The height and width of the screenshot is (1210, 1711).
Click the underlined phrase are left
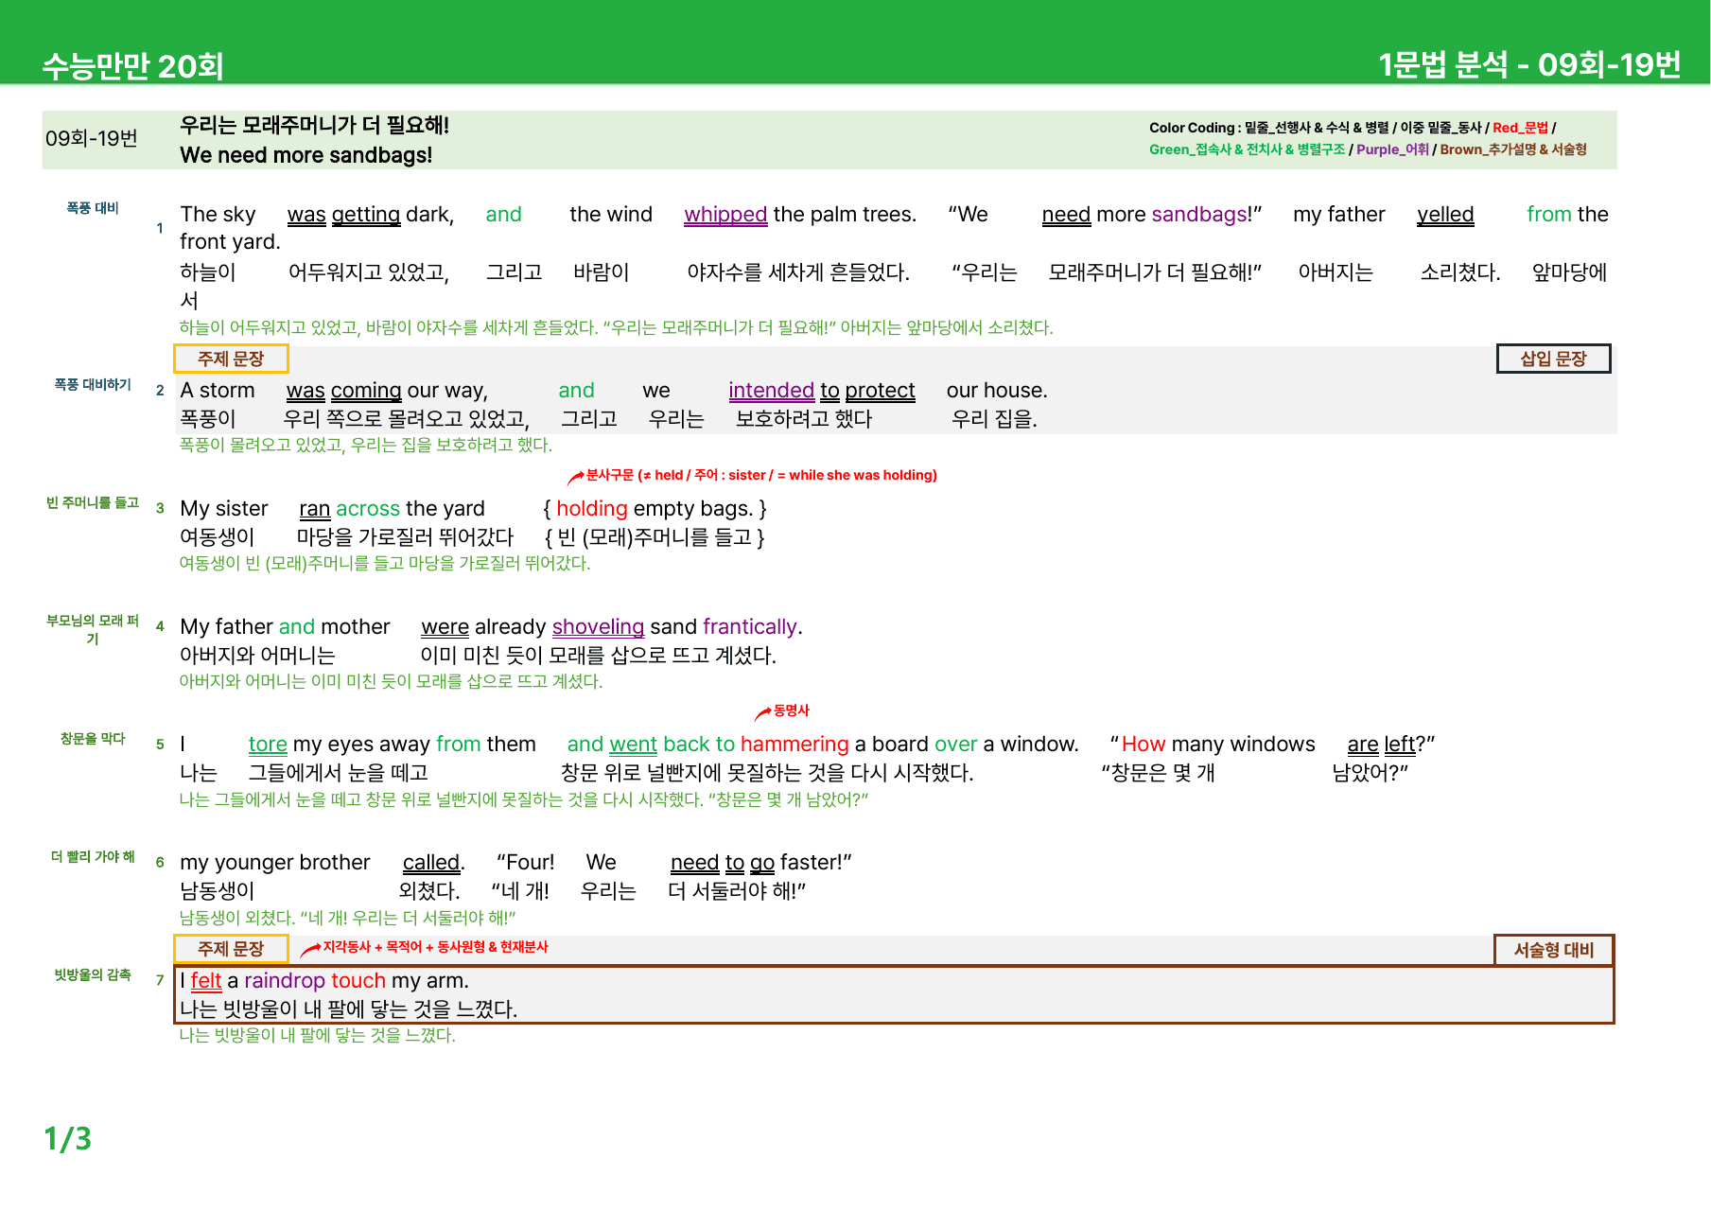coord(1382,745)
